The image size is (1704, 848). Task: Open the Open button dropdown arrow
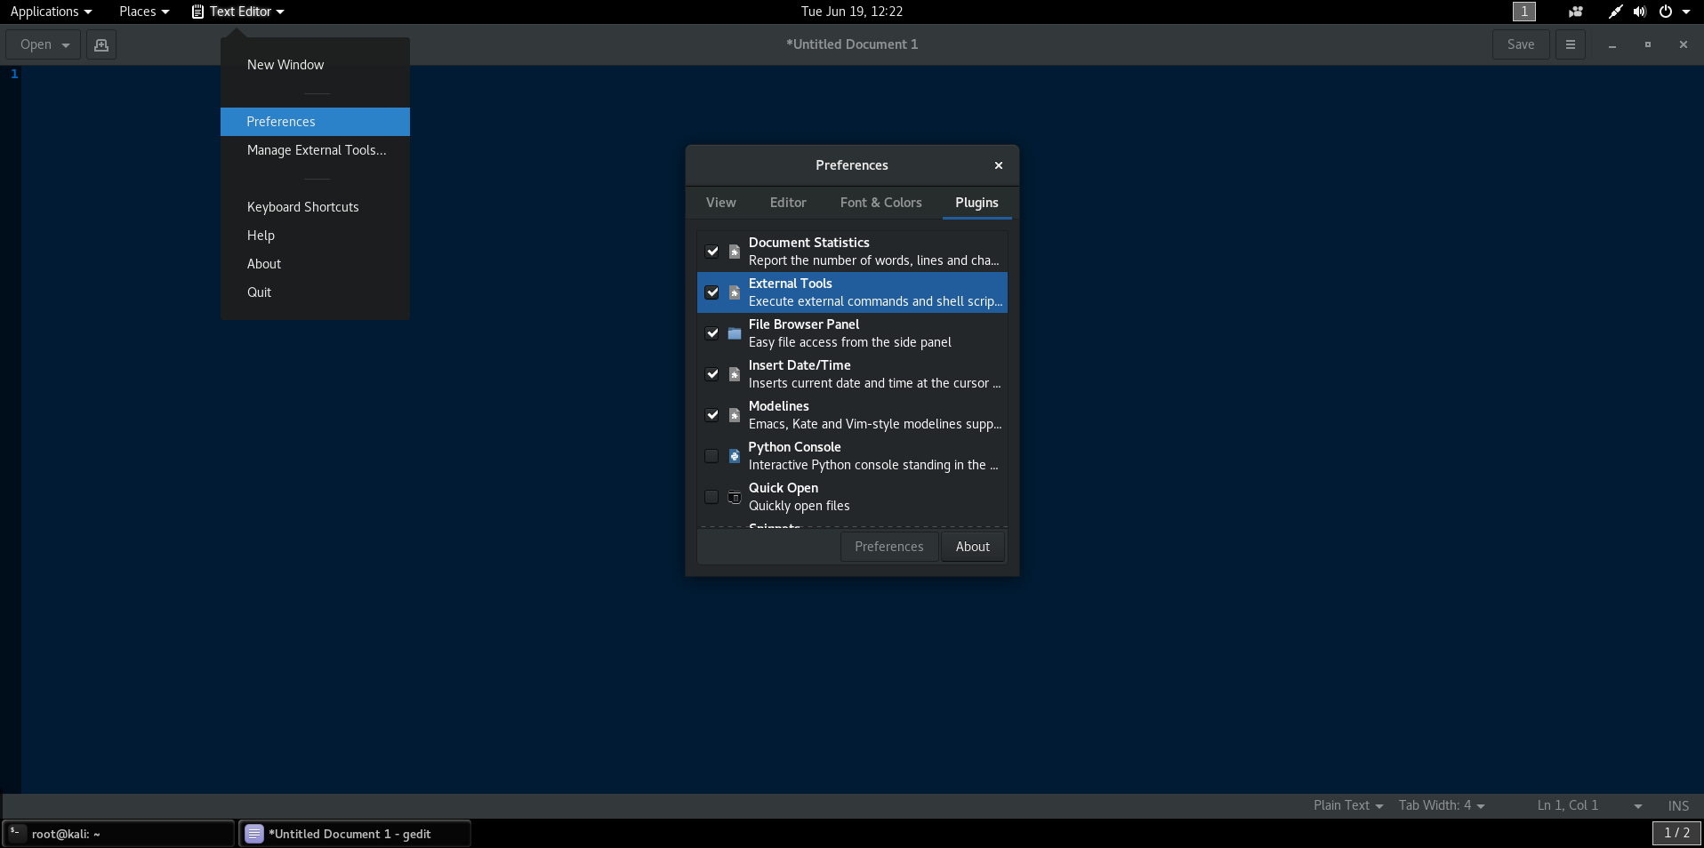tap(64, 44)
